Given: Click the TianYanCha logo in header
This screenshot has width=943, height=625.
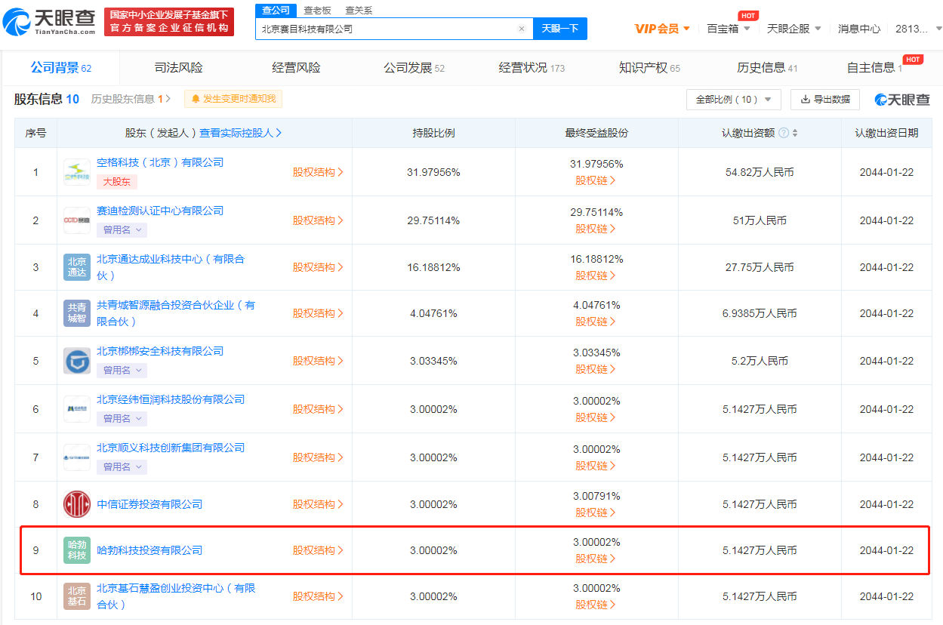Looking at the screenshot, I should [49, 22].
